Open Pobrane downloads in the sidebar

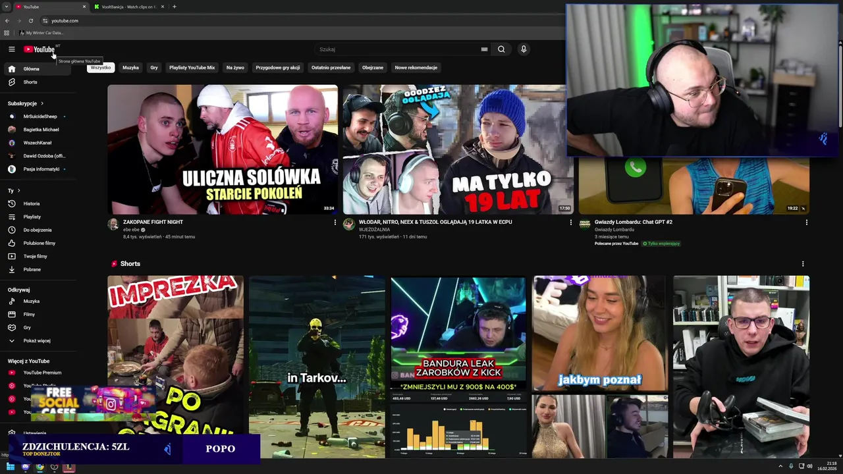click(38, 269)
